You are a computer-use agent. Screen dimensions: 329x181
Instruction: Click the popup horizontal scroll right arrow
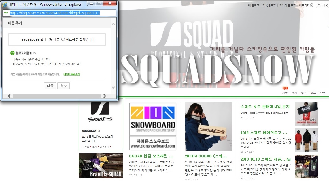[x=105, y=96]
